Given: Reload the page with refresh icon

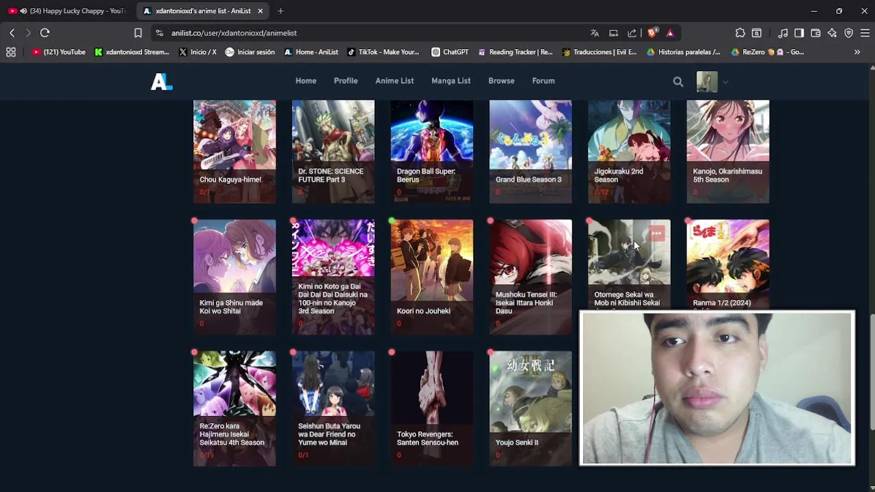Looking at the screenshot, I should 45,33.
